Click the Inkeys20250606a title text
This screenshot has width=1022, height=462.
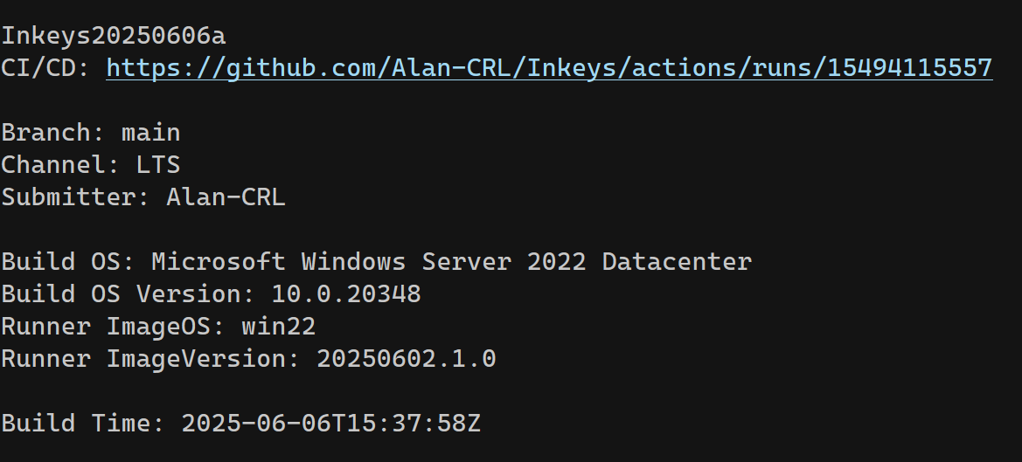click(x=114, y=36)
